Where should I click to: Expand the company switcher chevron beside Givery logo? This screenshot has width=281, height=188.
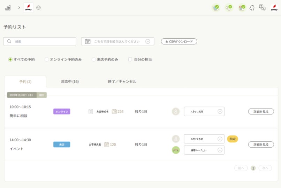click(38, 8)
